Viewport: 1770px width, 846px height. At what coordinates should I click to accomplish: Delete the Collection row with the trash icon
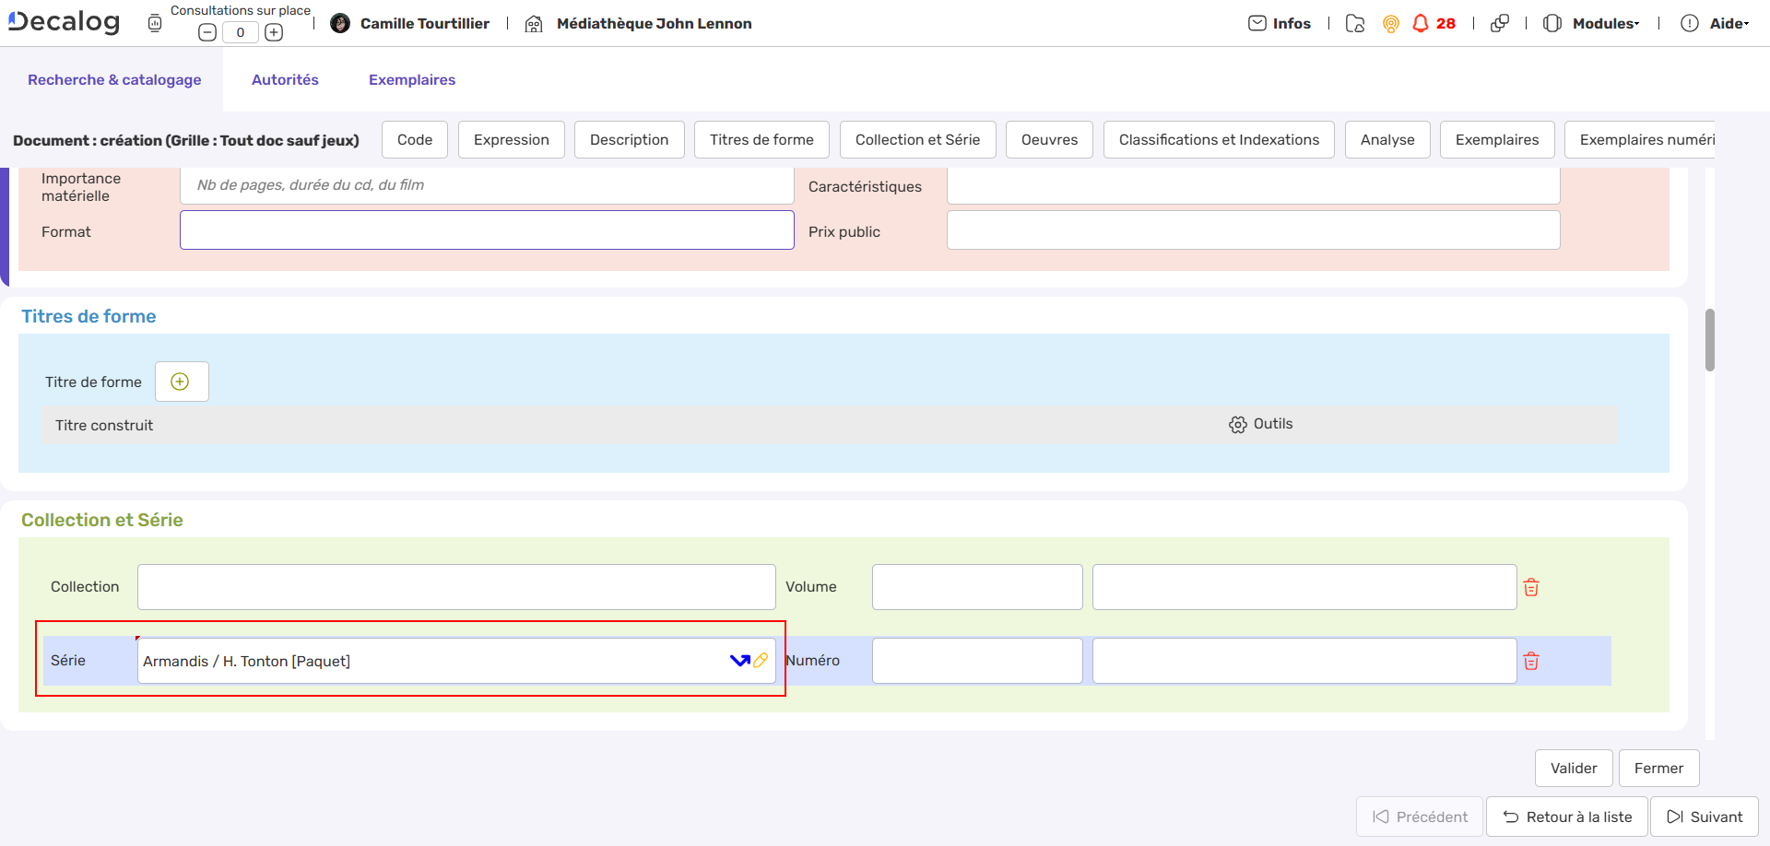[1531, 587]
